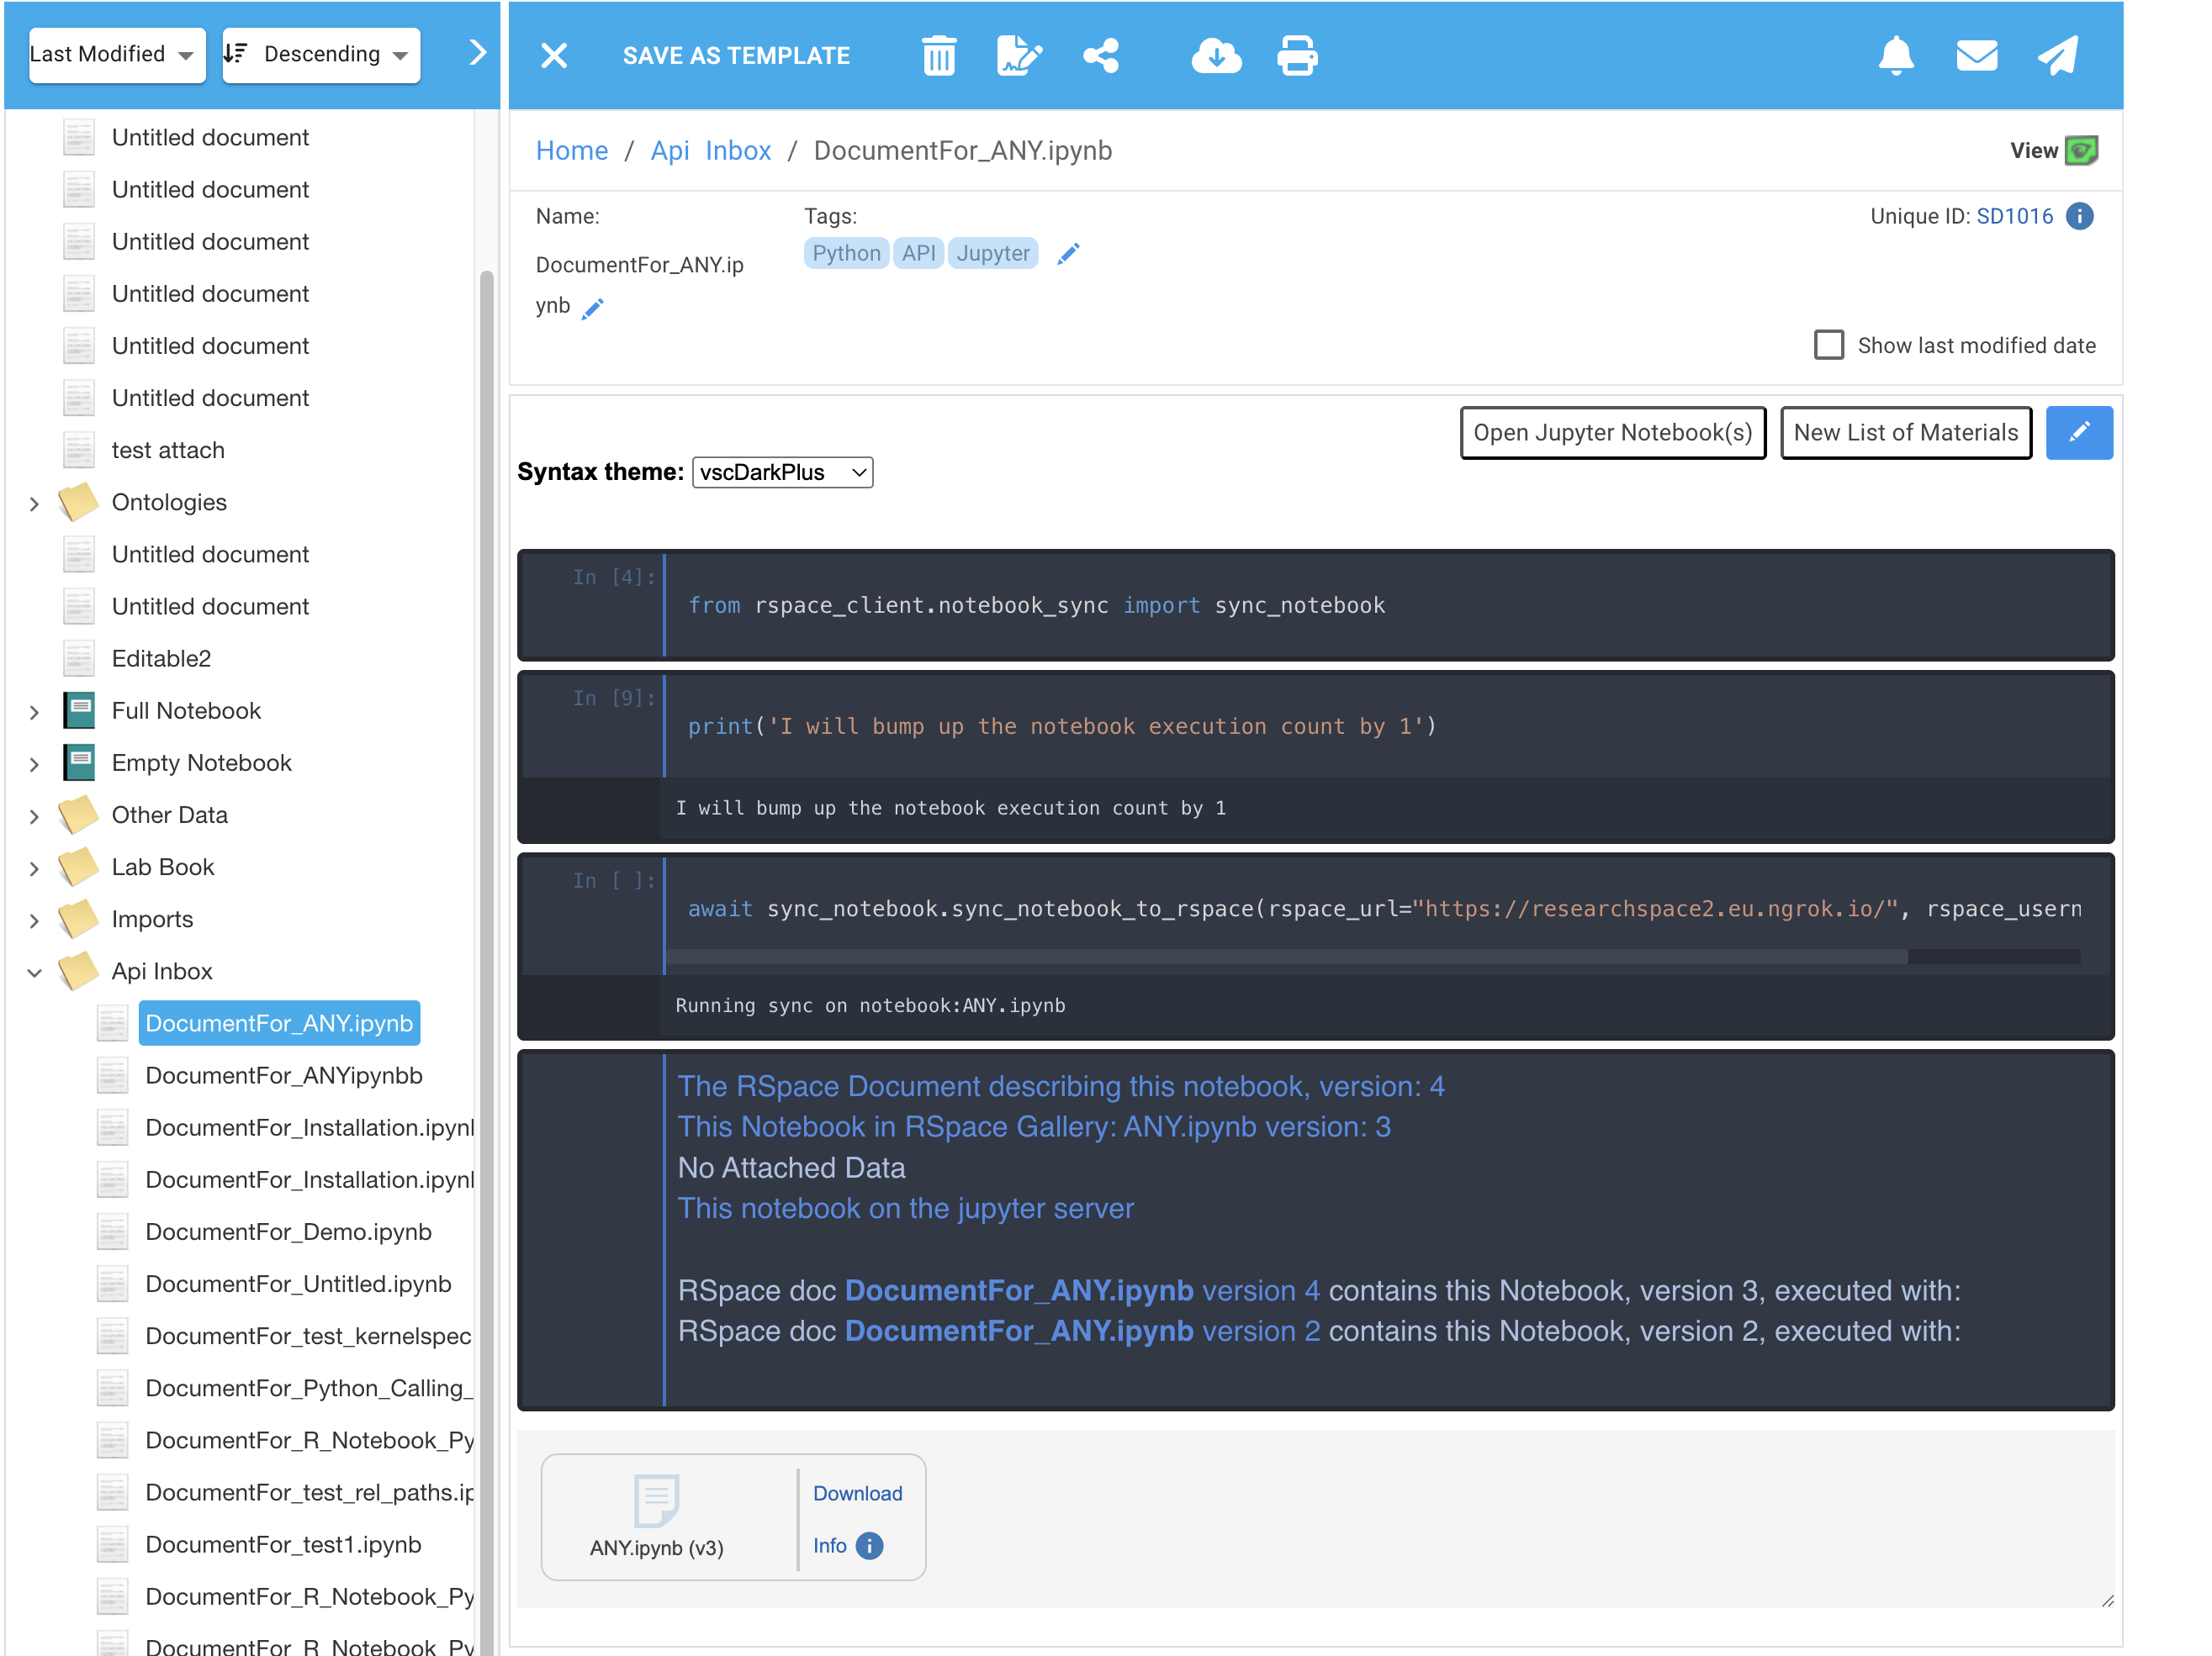This screenshot has height=1656, width=2212.
Task: Click the share icon in toolbar
Action: point(1100,56)
